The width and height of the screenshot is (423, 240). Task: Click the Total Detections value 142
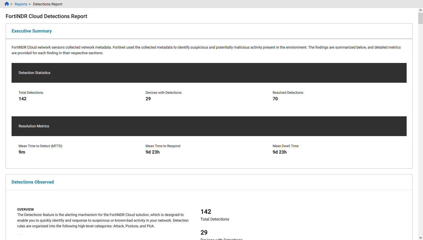22,99
